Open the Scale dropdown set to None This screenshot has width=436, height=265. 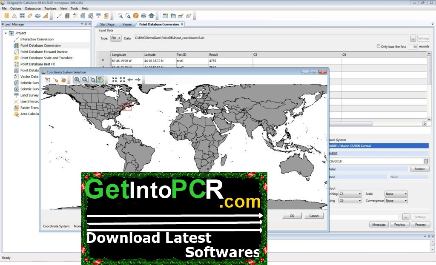396,194
